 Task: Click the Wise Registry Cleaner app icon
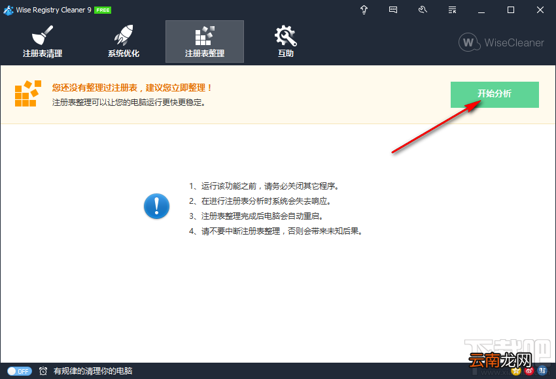click(x=9, y=10)
